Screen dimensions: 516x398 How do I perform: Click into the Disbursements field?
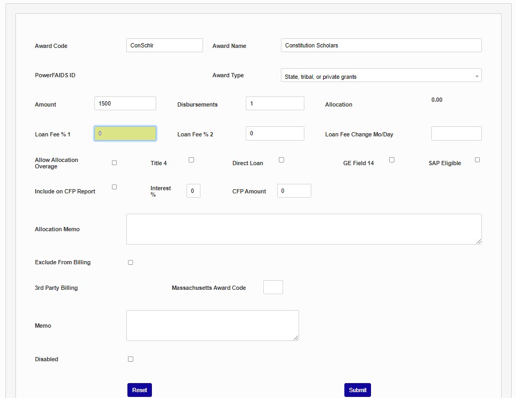pyautogui.click(x=275, y=103)
